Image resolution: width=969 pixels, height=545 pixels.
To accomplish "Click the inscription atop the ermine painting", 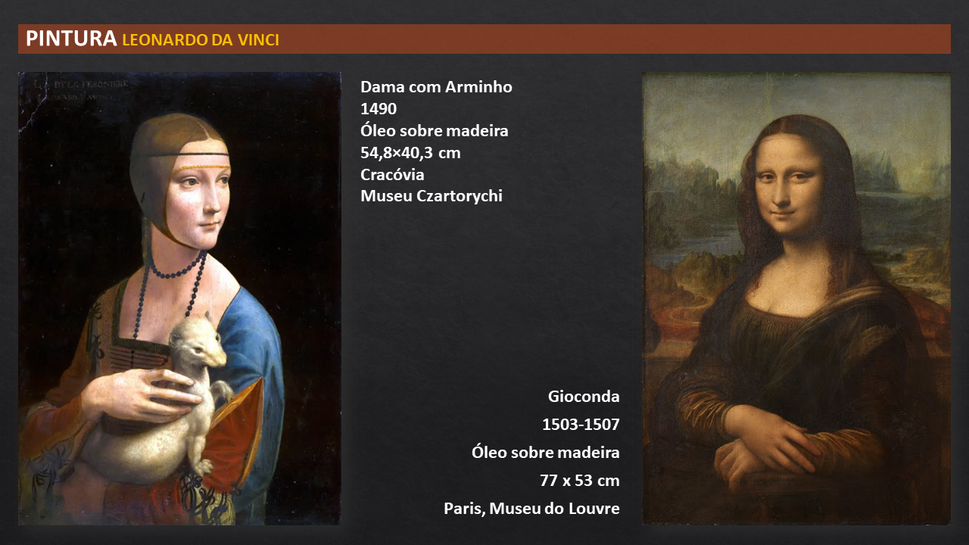I will tap(98, 88).
